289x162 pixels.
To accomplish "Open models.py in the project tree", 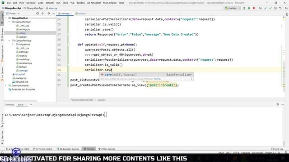I will 23,59.
